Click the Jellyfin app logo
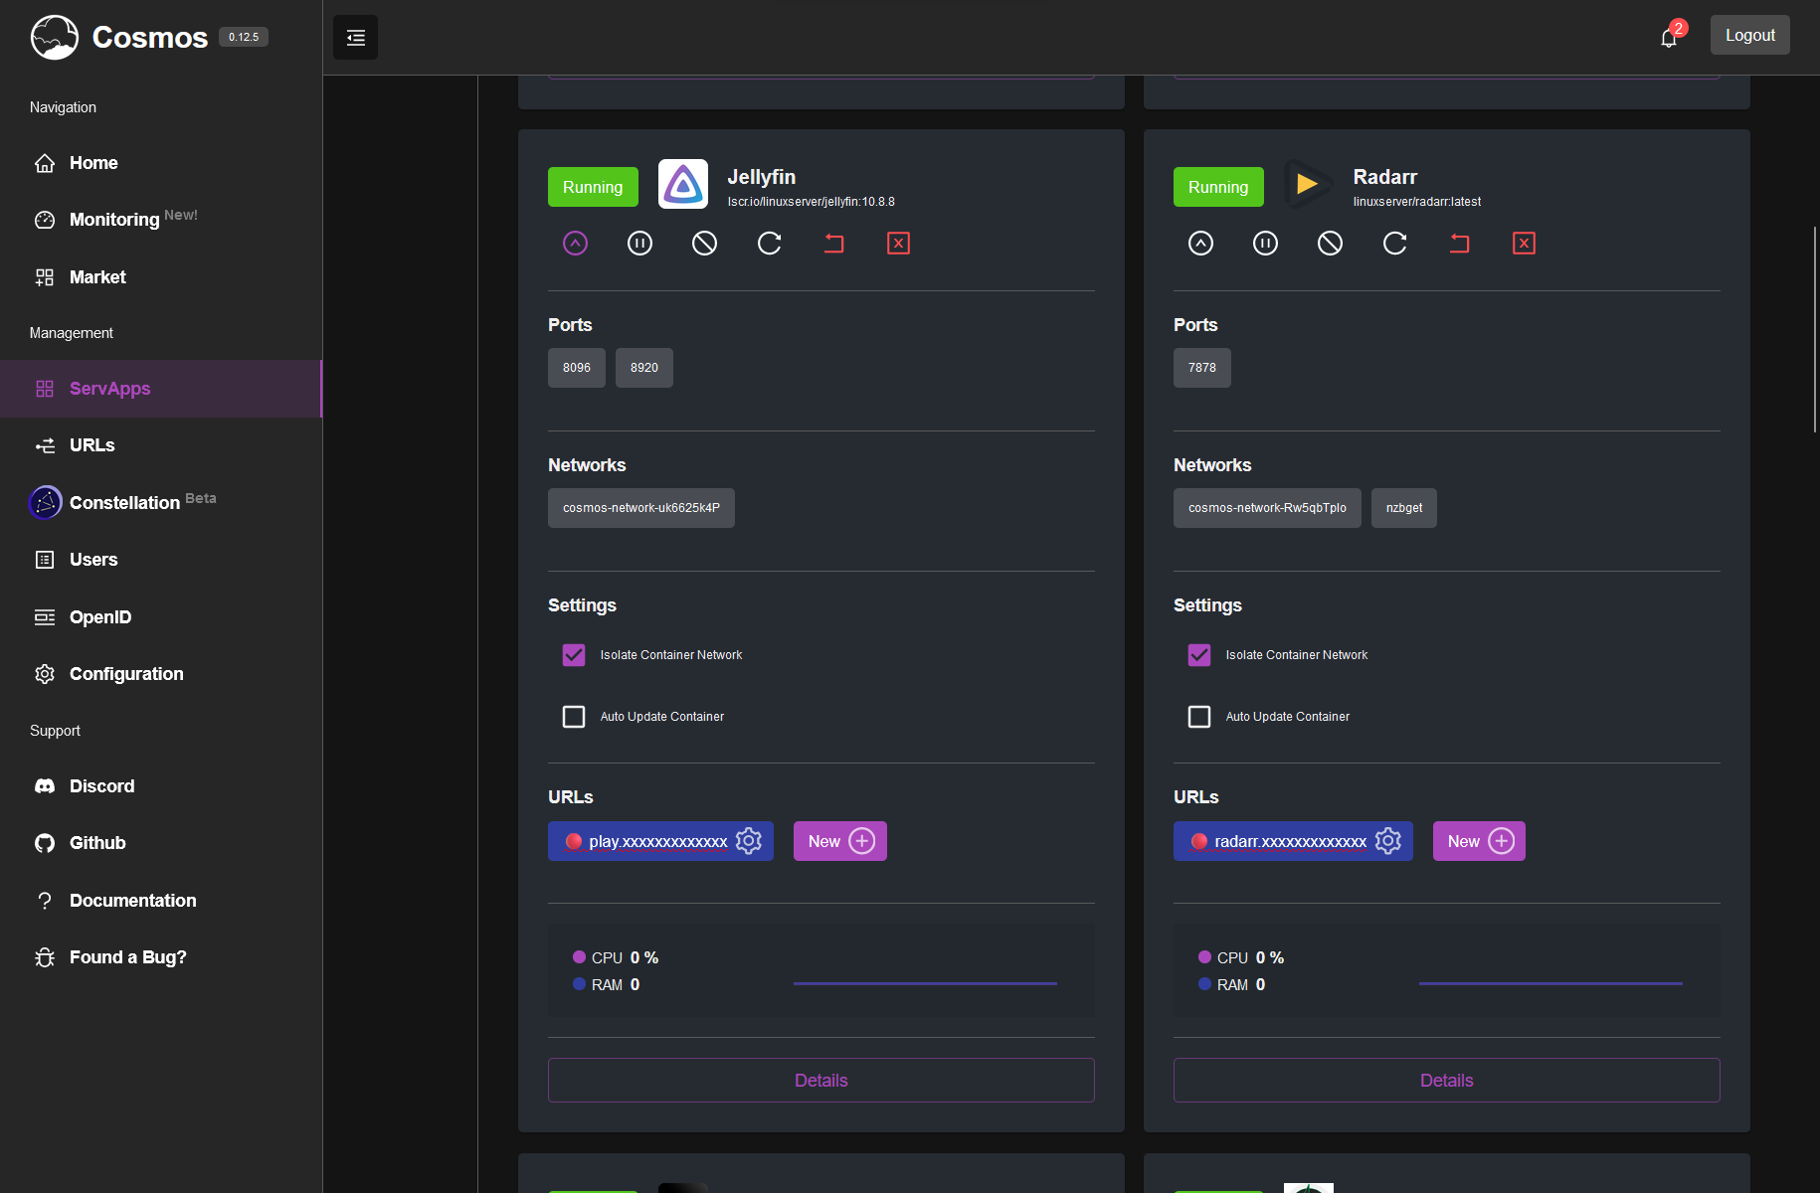The width and height of the screenshot is (1820, 1193). 683,184
